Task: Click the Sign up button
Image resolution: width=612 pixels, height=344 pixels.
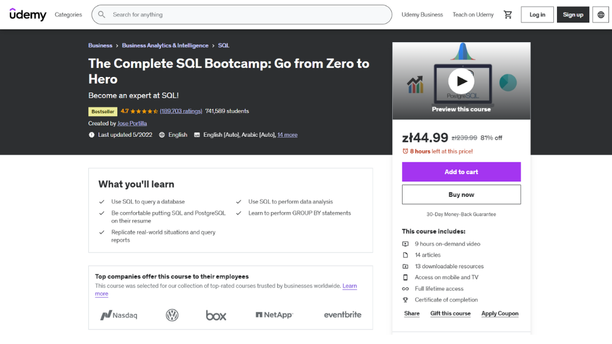Action: [x=573, y=15]
